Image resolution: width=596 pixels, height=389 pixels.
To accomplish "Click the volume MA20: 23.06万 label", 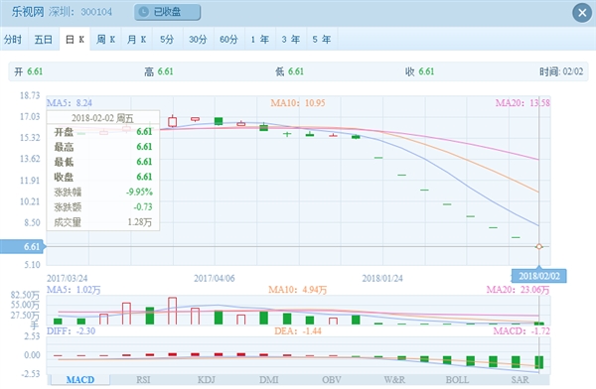I will [x=519, y=290].
